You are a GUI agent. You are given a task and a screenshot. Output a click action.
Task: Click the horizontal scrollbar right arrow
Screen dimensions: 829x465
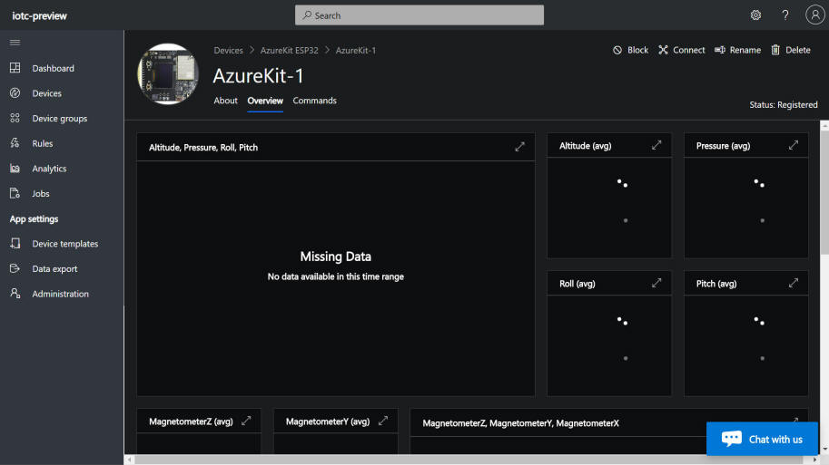point(814,460)
